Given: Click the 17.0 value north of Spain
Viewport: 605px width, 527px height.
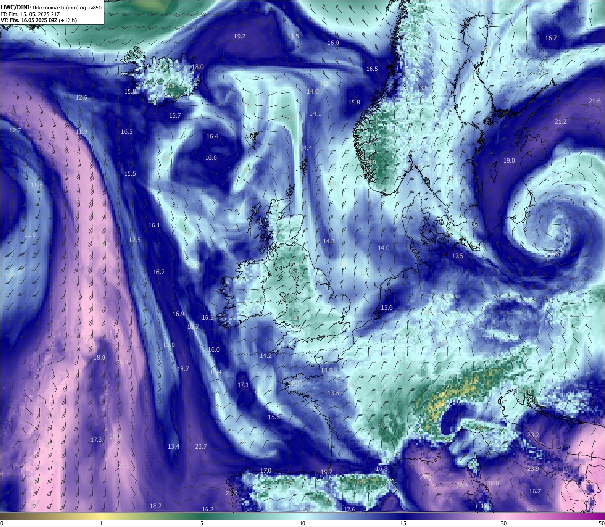Looking at the screenshot, I should click(266, 470).
